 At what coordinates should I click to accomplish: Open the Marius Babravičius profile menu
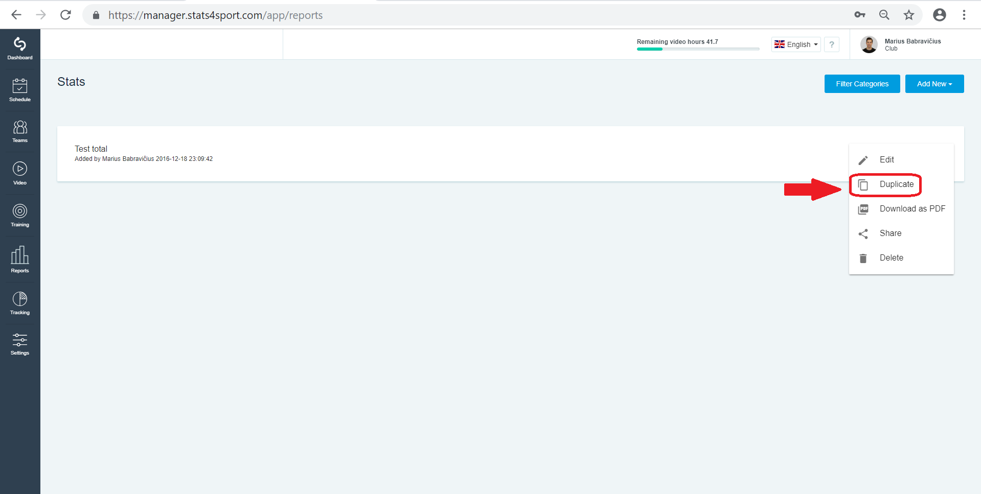[x=901, y=44]
